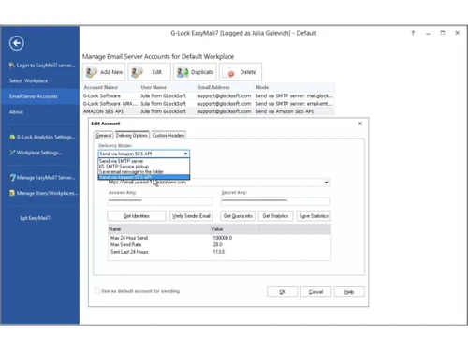Select the G-Lock Software account row
This screenshot has width=468, height=351.
pyautogui.click(x=209, y=95)
